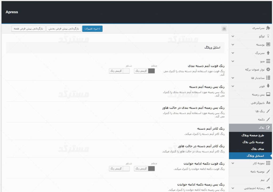
Task: Expand the سربرگ section chevron
Action: pos(233,53)
